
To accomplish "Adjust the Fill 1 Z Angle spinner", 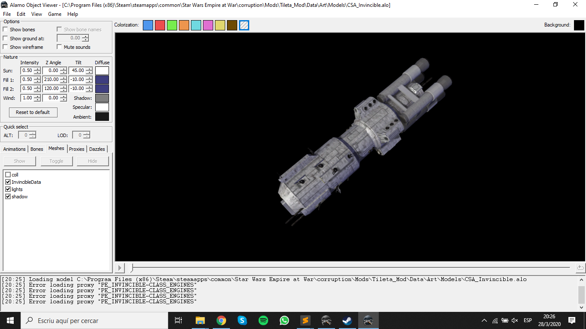I will [63, 80].
